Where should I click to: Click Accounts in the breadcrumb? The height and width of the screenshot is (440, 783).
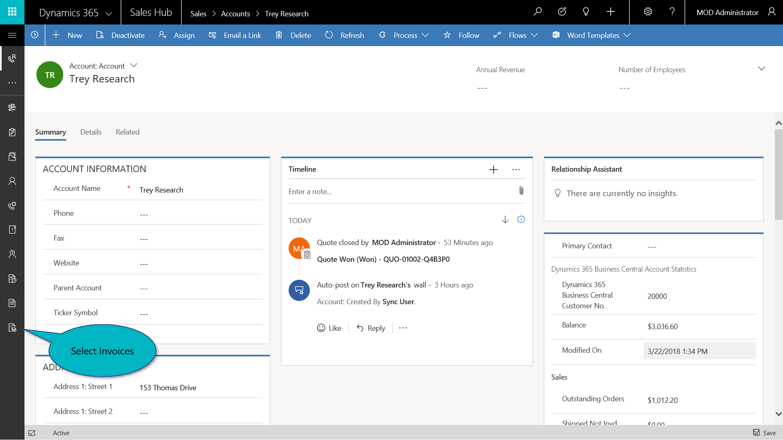tap(235, 14)
